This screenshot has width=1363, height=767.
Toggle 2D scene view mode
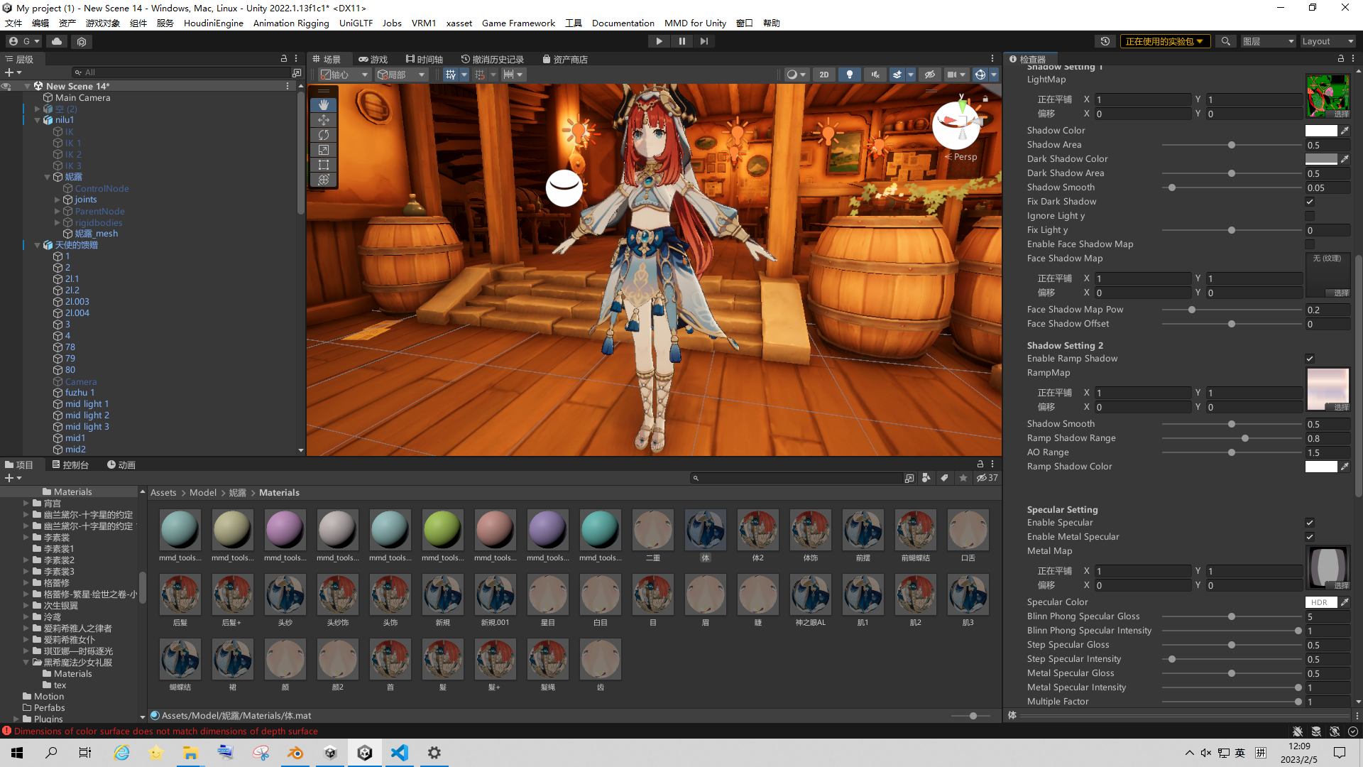pyautogui.click(x=823, y=75)
